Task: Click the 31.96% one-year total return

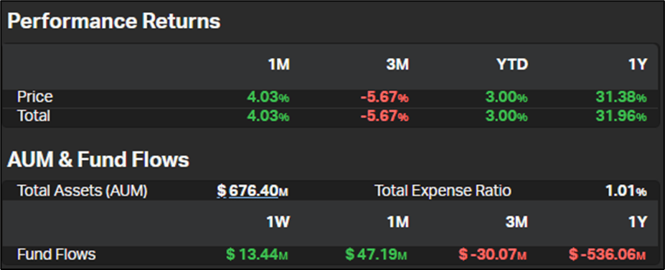Action: pyautogui.click(x=621, y=116)
